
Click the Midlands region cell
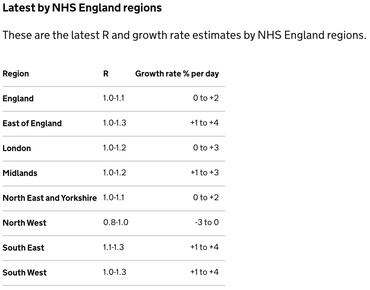20,173
